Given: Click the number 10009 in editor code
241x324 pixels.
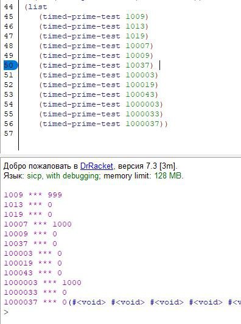Looking at the screenshot, I should (x=138, y=55).
